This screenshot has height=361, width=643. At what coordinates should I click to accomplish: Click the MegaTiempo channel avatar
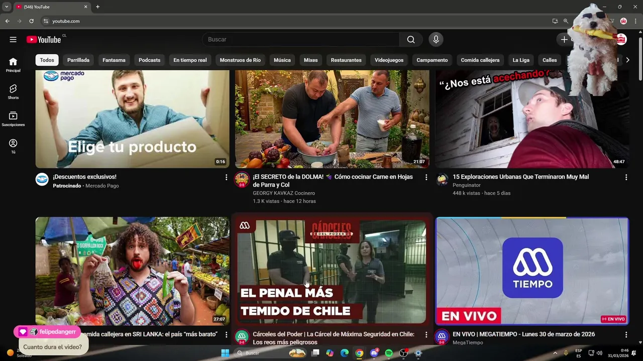[442, 336]
